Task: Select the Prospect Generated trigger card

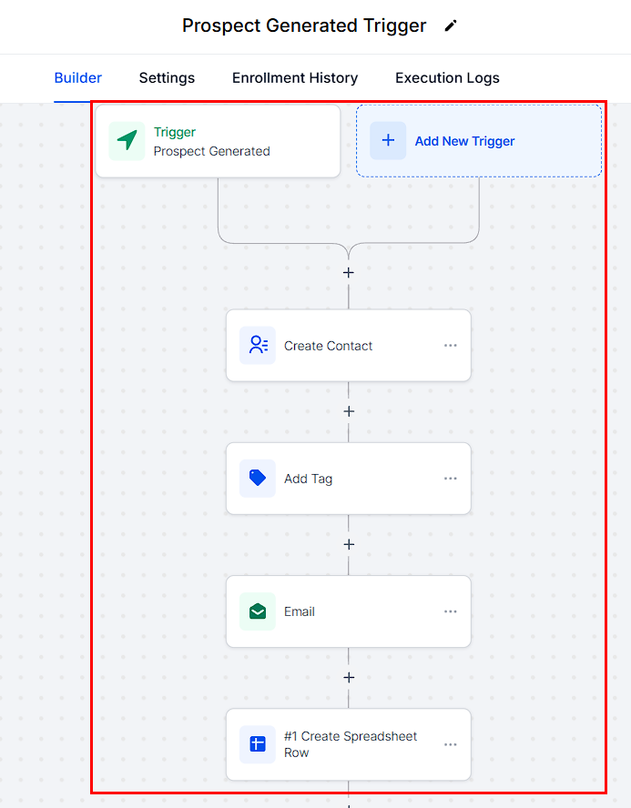Action: click(218, 141)
